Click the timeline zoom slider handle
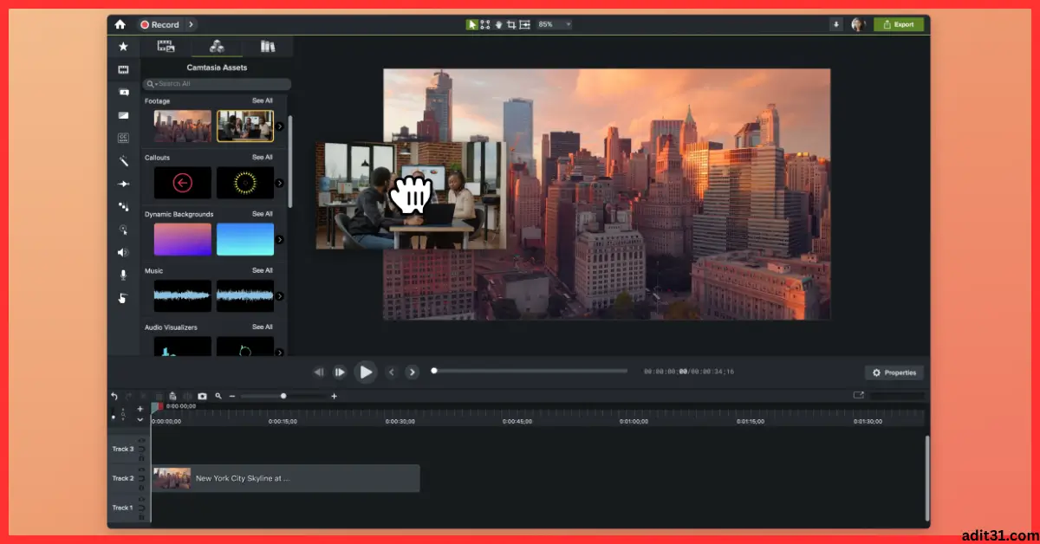The width and height of the screenshot is (1040, 544). coord(283,396)
